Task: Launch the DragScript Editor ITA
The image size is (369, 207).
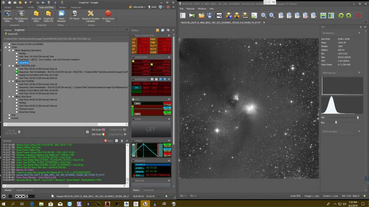Action: pos(48,16)
